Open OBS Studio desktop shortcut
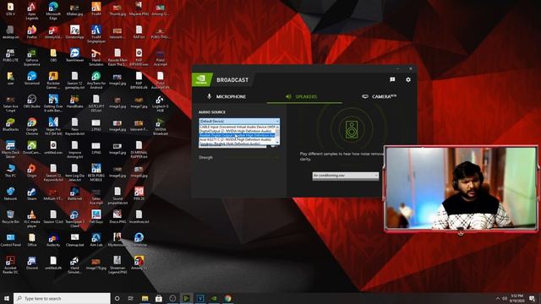This screenshot has width=541, height=304. tap(32, 101)
